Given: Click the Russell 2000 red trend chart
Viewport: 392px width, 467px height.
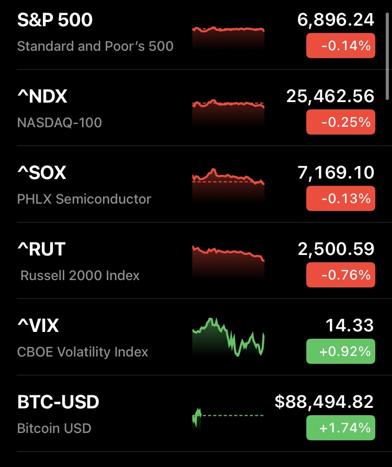Looking at the screenshot, I should [228, 263].
